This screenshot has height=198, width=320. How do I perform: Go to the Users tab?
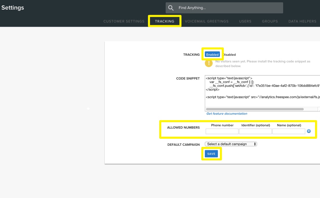tap(245, 21)
